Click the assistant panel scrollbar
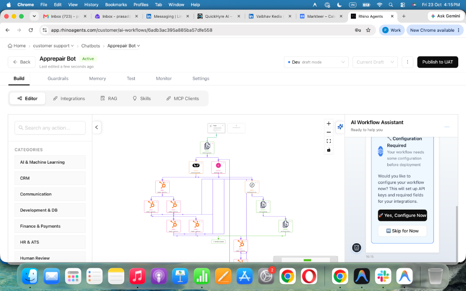The width and height of the screenshot is (466, 291). [x=457, y=233]
